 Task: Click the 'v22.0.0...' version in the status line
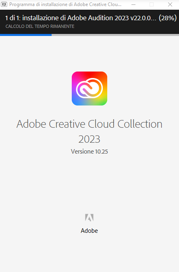(144, 18)
